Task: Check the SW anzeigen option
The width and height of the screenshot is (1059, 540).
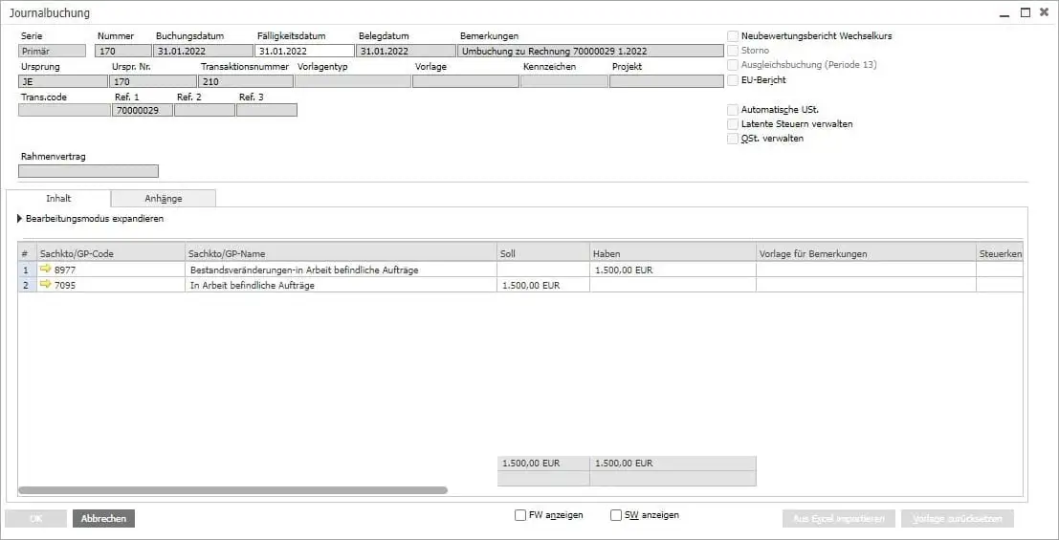Action: coord(616,515)
